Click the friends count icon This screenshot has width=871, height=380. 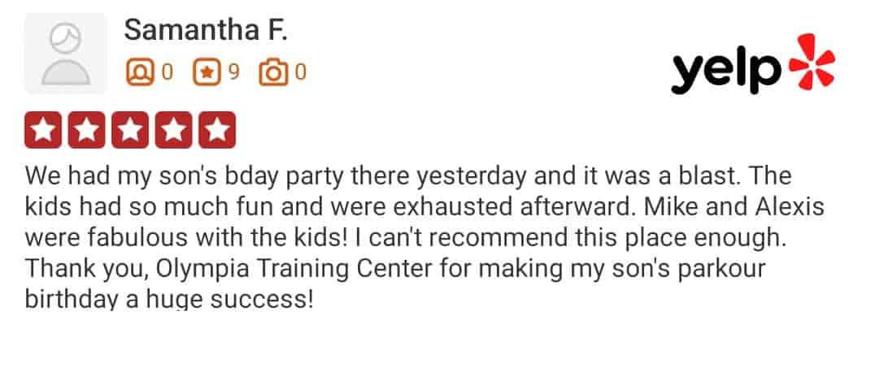click(x=140, y=73)
